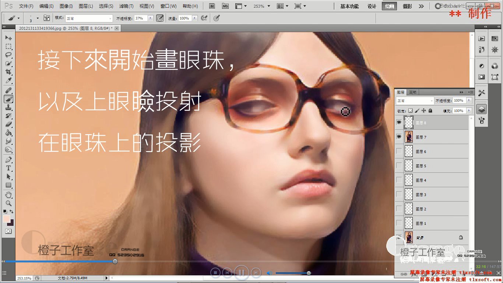The image size is (503, 283).
Task: Toggle Quick Mask mode
Action: (x=8, y=231)
